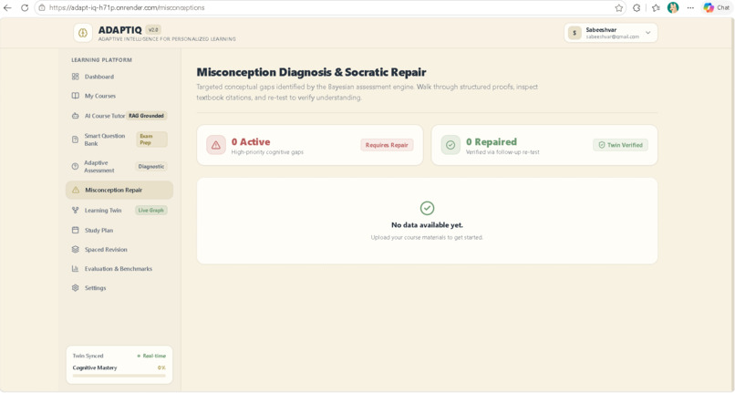Screen dimensions: 735x393
Task: Click the Live Graph badge
Action: pos(151,210)
